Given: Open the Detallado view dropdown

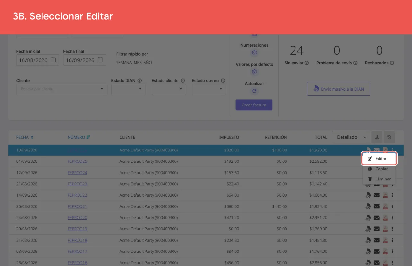Looking at the screenshot, I should pyautogui.click(x=351, y=137).
